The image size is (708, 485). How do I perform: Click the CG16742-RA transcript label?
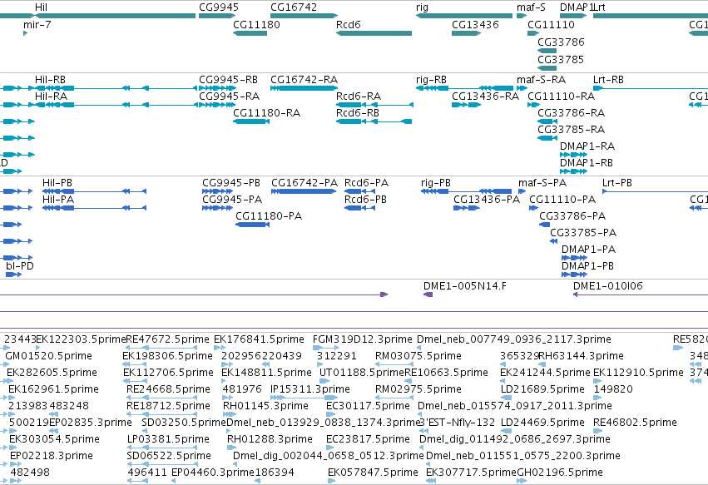[304, 80]
